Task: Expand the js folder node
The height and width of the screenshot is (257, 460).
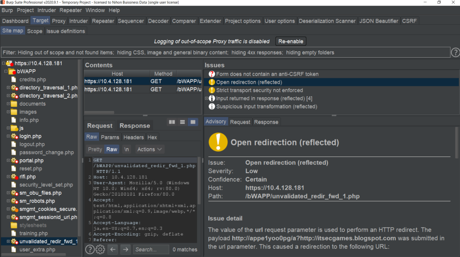Action: click(x=8, y=128)
